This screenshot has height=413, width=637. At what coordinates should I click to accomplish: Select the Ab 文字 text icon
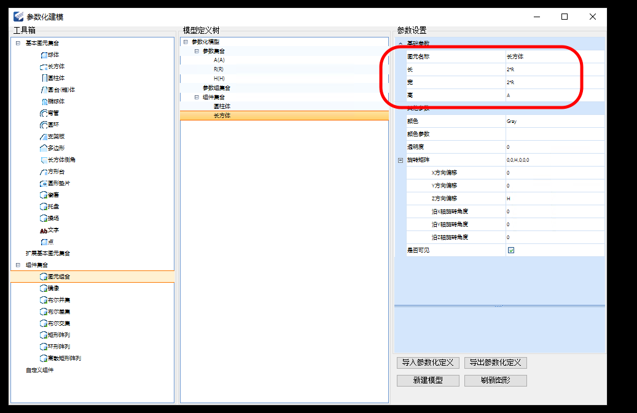pyautogui.click(x=44, y=230)
